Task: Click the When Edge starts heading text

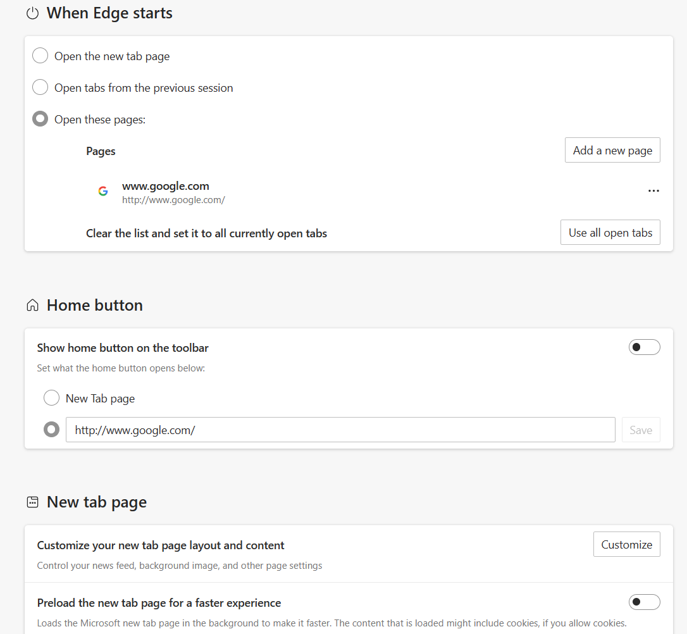Action: [109, 13]
